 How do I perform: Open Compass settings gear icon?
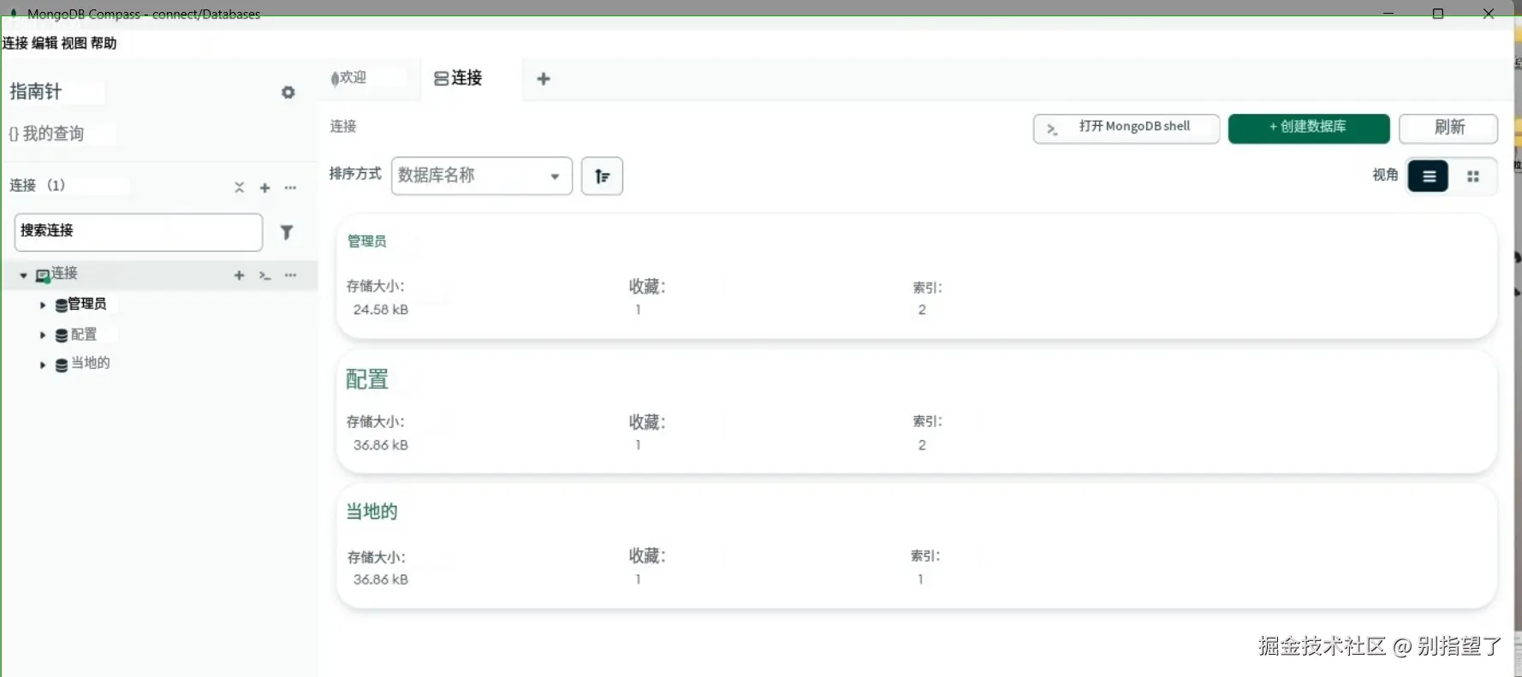(288, 92)
